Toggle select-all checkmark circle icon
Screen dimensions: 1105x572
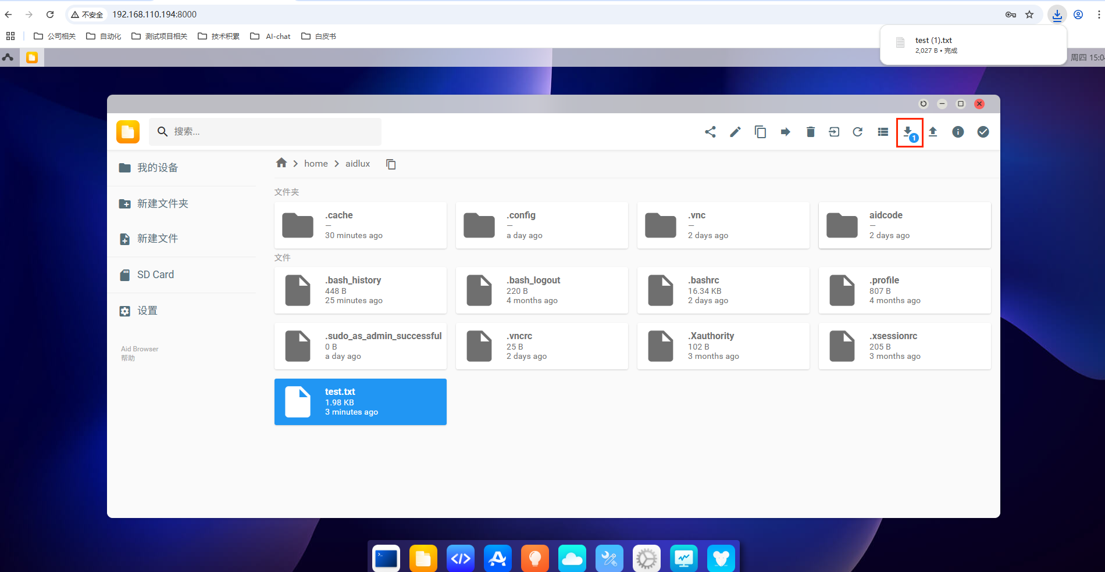(983, 132)
